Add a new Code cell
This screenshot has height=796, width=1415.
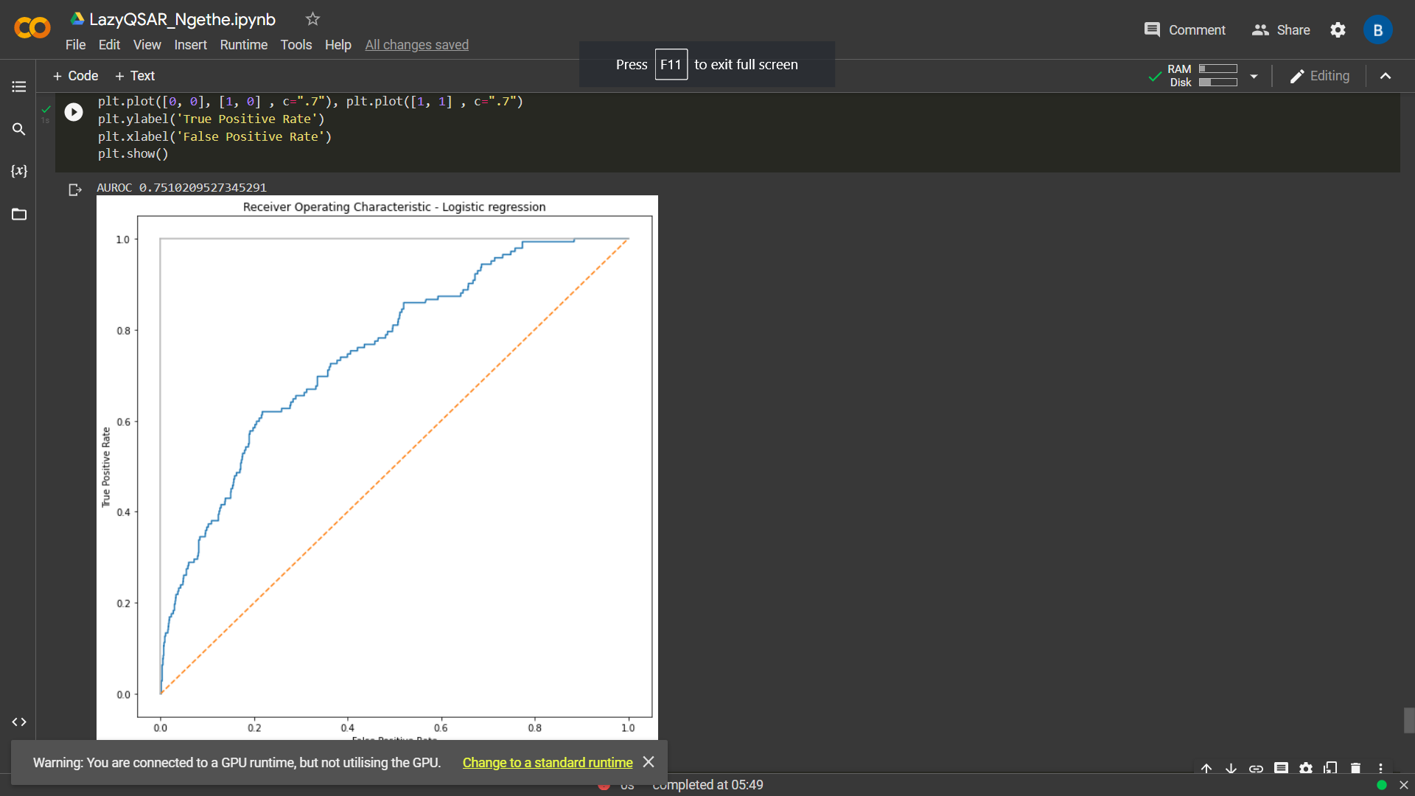click(x=76, y=76)
